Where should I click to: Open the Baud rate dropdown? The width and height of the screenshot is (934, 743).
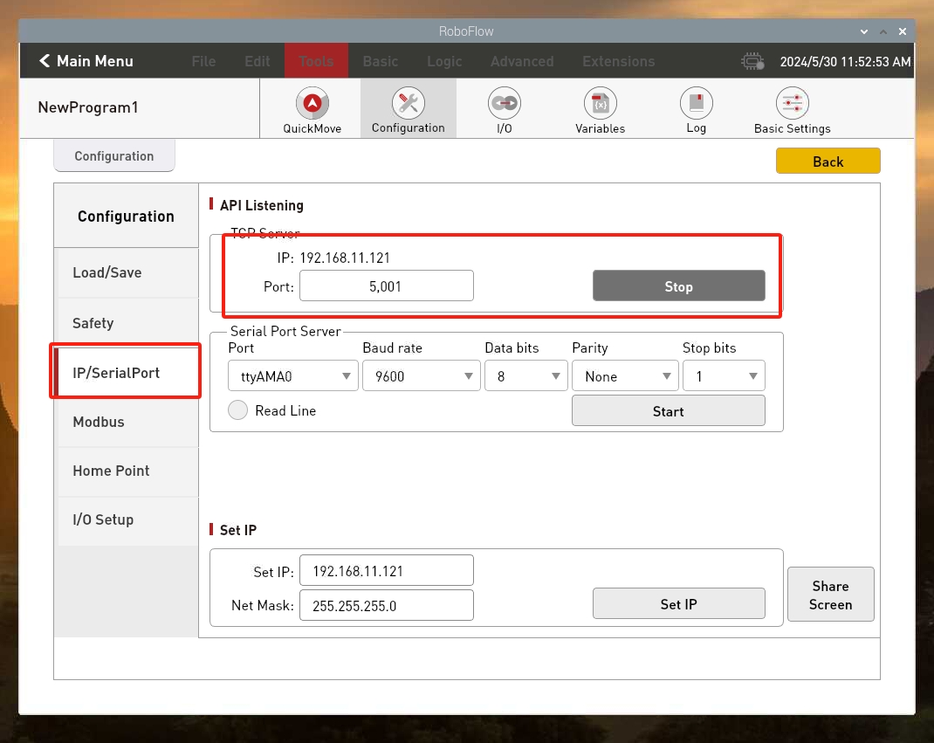tap(421, 376)
